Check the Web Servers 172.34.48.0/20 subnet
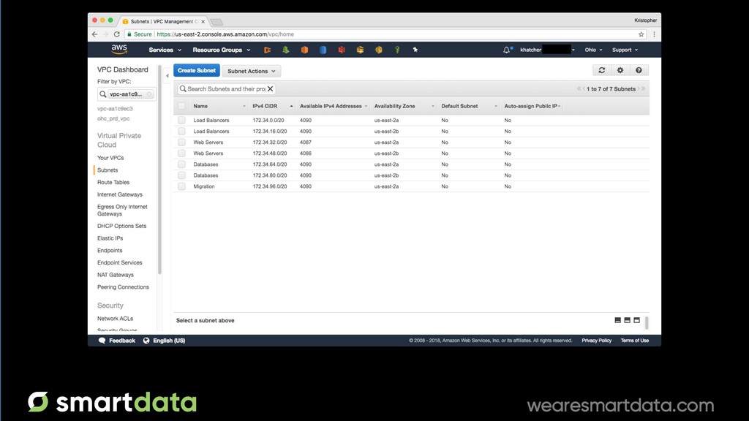 [181, 153]
